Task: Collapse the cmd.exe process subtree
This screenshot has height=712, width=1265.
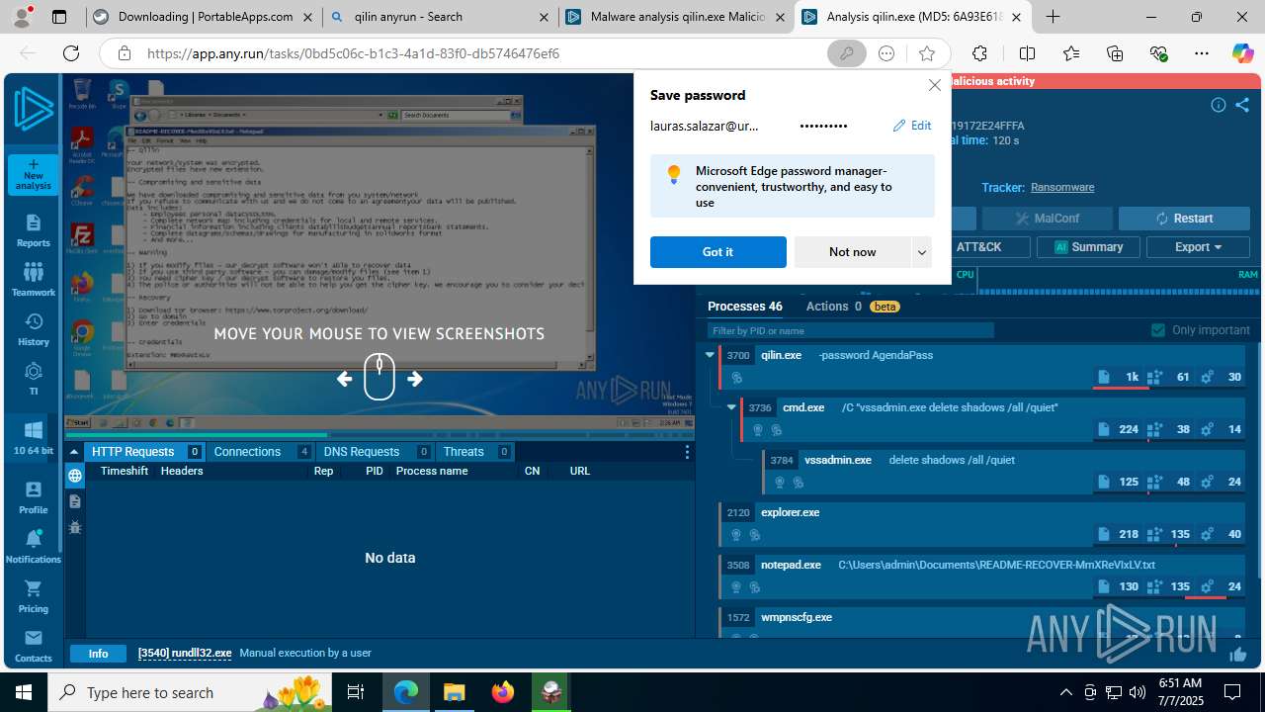Action: [731, 407]
